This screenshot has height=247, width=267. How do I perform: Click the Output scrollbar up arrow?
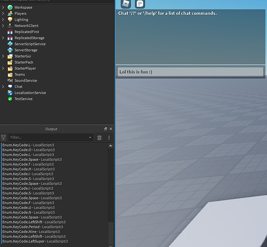click(111, 145)
